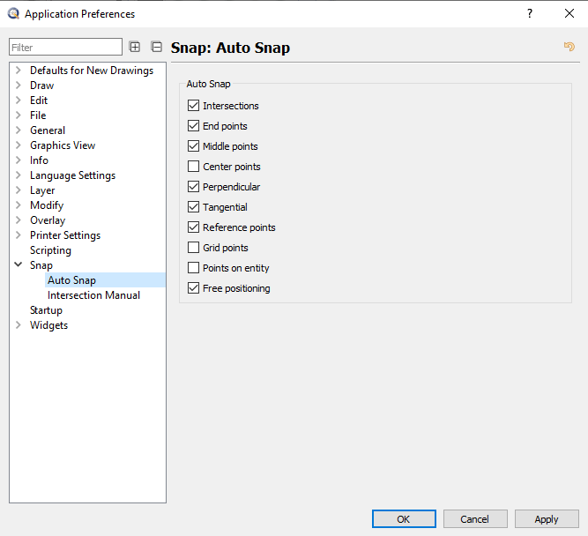Expand the Layer category arrow
This screenshot has width=588, height=536.
pyautogui.click(x=18, y=190)
